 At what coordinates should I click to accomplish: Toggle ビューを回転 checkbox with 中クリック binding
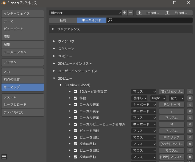(x=75, y=137)
